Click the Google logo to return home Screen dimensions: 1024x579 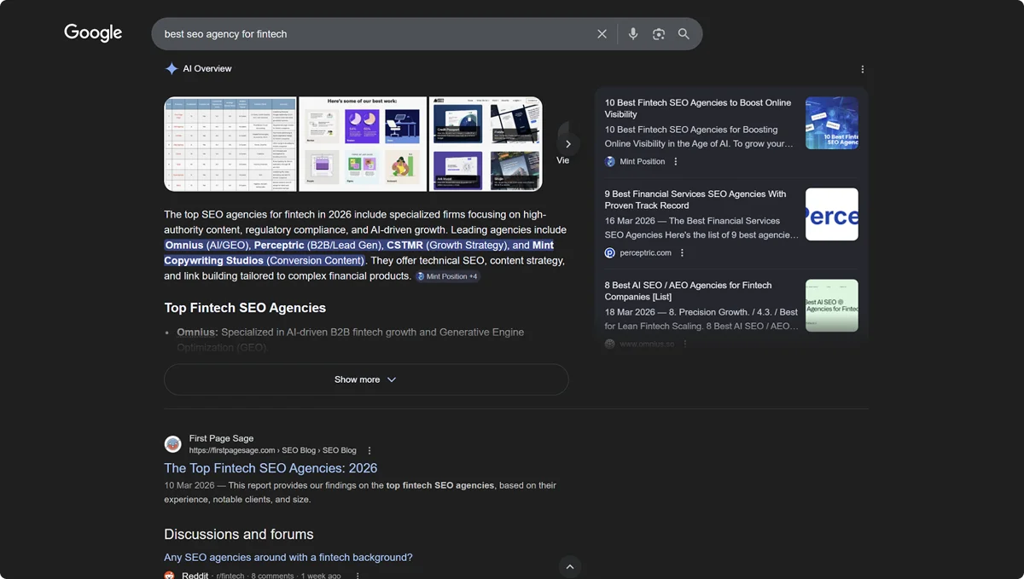tap(92, 32)
